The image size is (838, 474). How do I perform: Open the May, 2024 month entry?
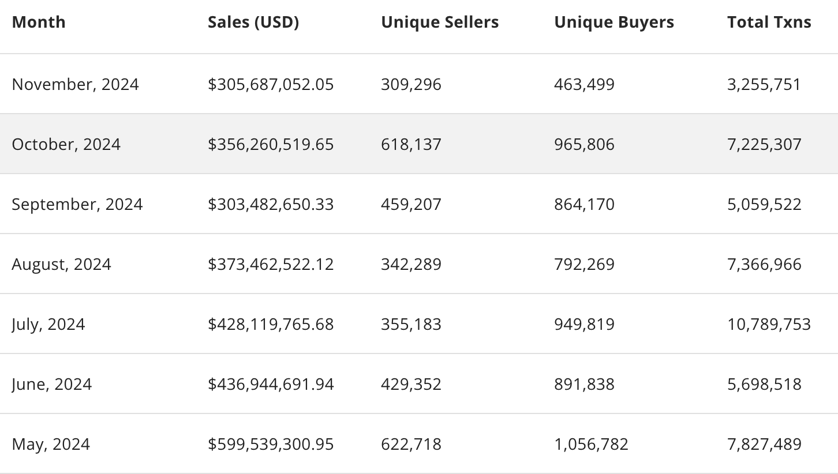pos(51,444)
